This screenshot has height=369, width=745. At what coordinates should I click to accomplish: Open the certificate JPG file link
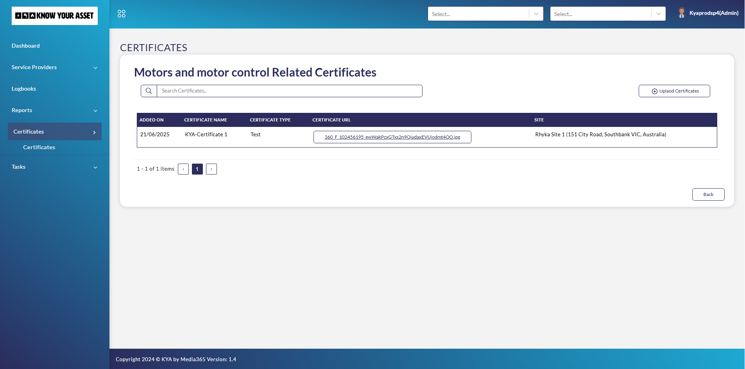click(392, 137)
